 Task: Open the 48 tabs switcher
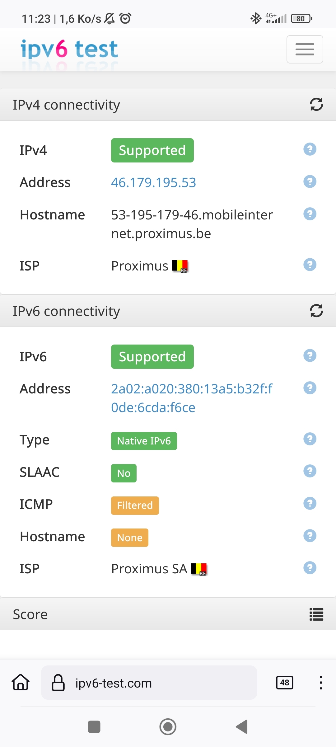284,683
